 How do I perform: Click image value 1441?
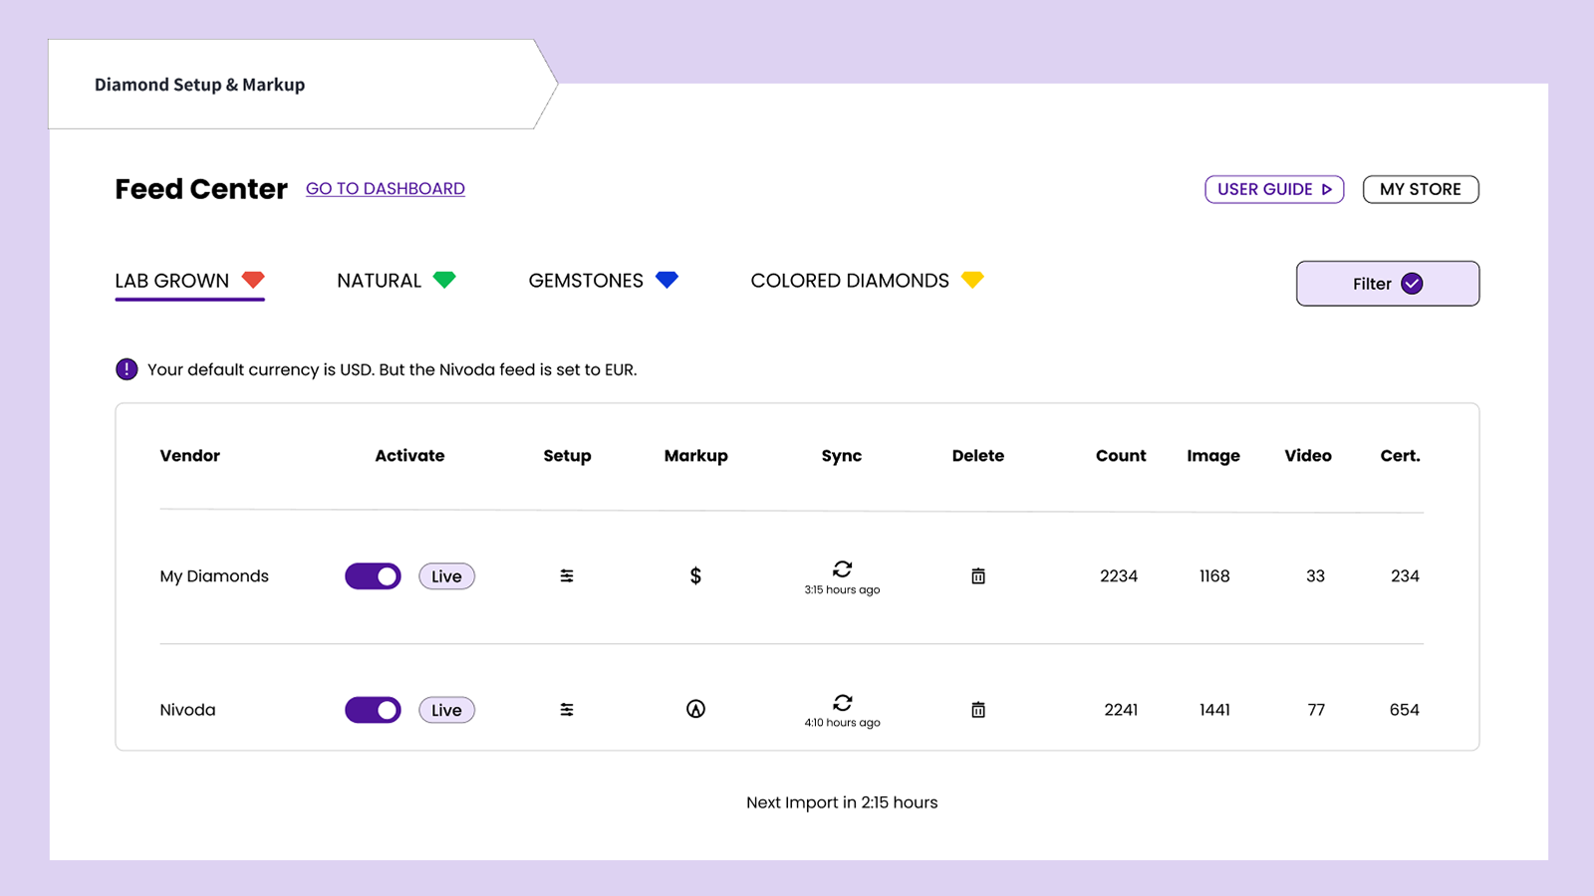(x=1214, y=710)
